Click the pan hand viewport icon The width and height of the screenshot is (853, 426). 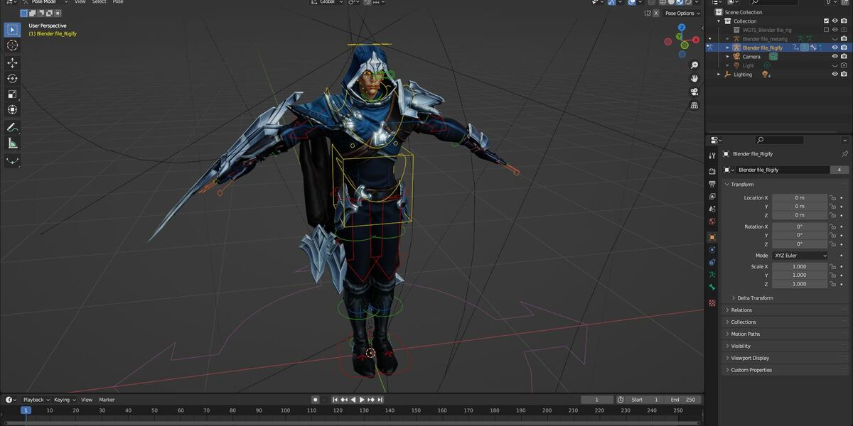coord(694,78)
